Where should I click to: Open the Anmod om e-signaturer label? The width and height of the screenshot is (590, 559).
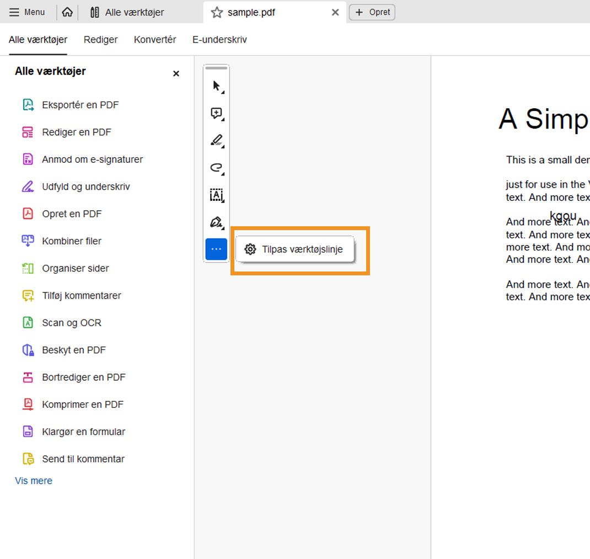pos(93,159)
